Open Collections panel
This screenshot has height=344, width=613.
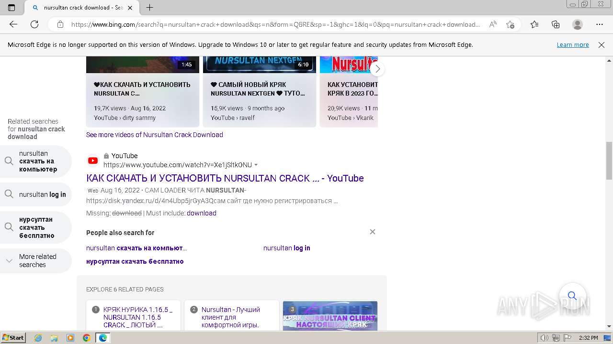pos(556,24)
